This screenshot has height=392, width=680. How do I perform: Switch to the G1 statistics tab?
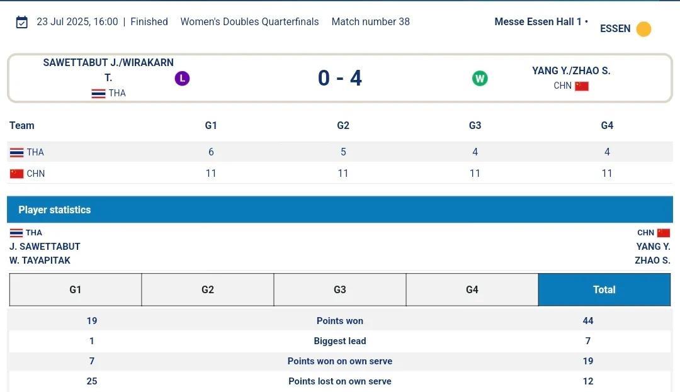coord(76,289)
